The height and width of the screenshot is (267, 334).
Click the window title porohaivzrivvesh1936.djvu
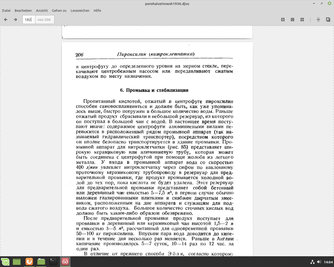pyautogui.click(x=167, y=4)
